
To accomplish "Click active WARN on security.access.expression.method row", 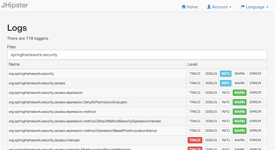I will (x=239, y=112).
